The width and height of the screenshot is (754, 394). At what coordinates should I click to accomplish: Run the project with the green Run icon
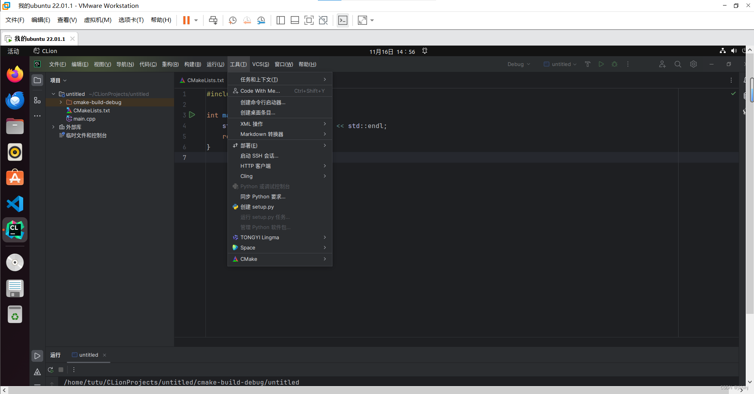601,64
